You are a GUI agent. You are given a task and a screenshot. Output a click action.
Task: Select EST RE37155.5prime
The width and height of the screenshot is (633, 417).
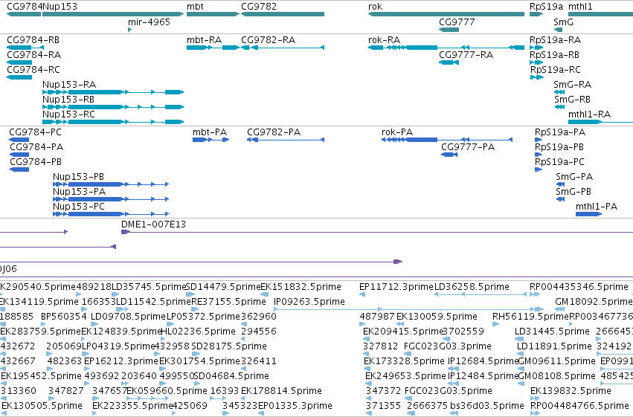pos(194,309)
